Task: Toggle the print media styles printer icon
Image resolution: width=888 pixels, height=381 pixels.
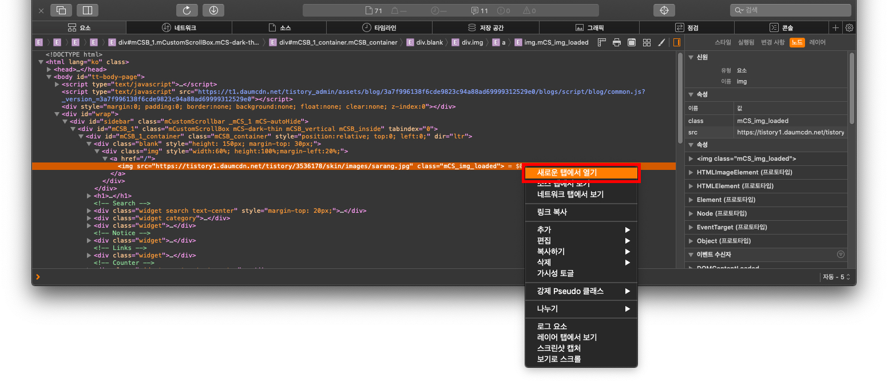Action: coord(617,42)
